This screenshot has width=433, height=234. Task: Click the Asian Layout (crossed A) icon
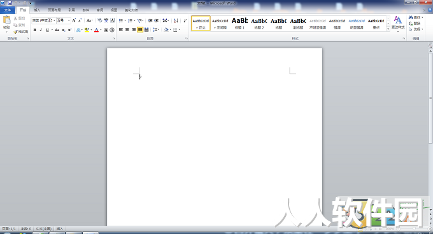point(164,20)
